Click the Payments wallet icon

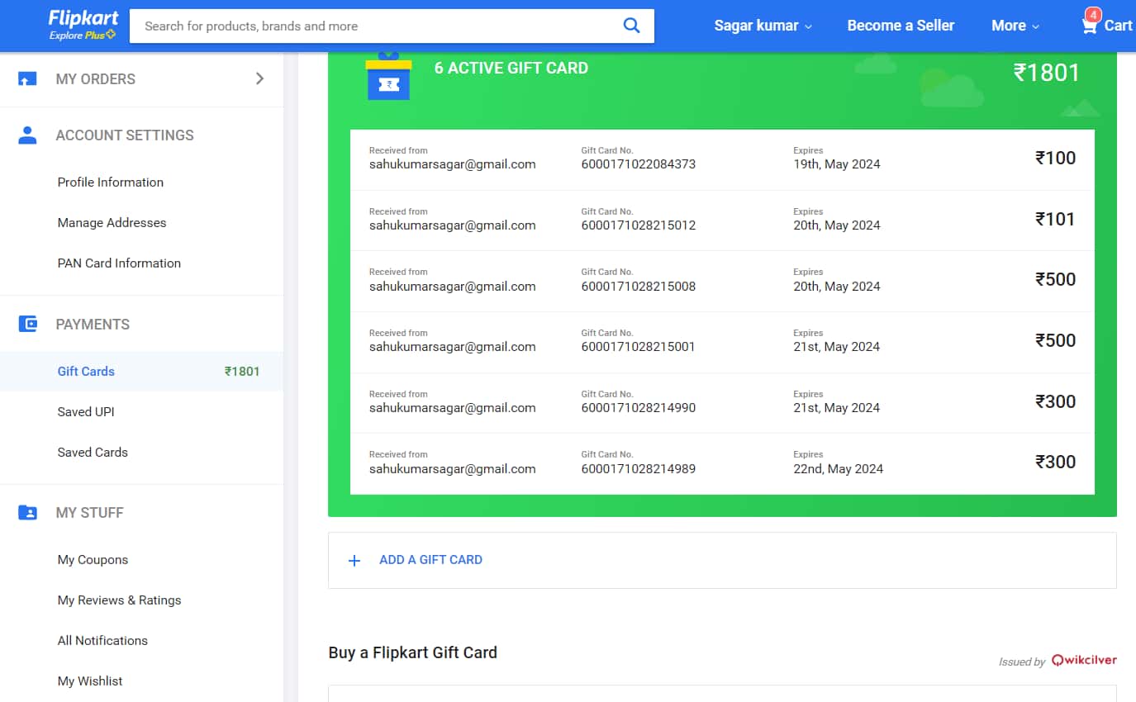tap(27, 324)
